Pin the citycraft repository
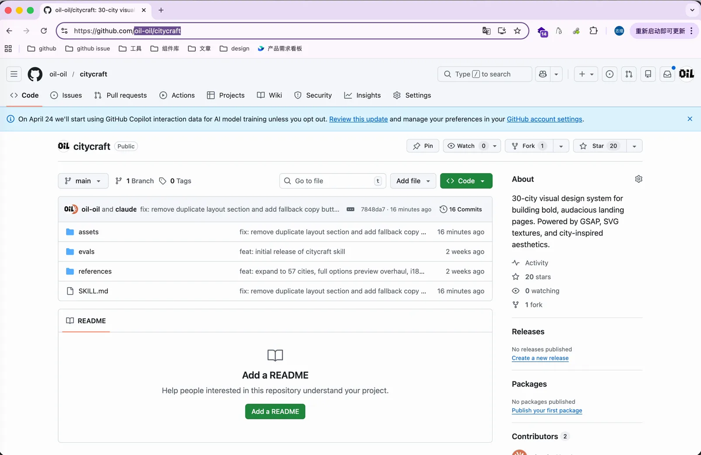This screenshot has height=455, width=701. (x=423, y=146)
